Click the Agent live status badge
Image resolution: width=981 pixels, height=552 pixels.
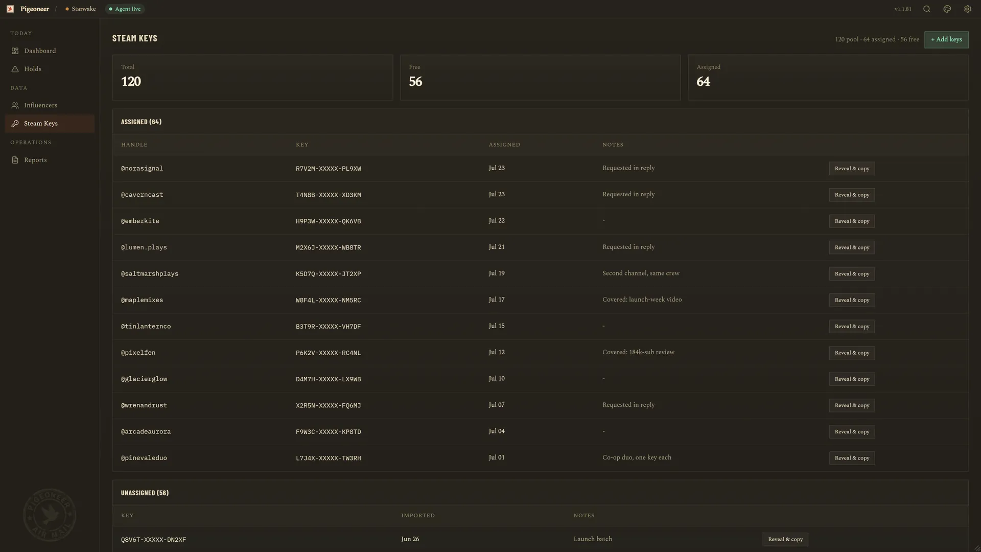(125, 9)
